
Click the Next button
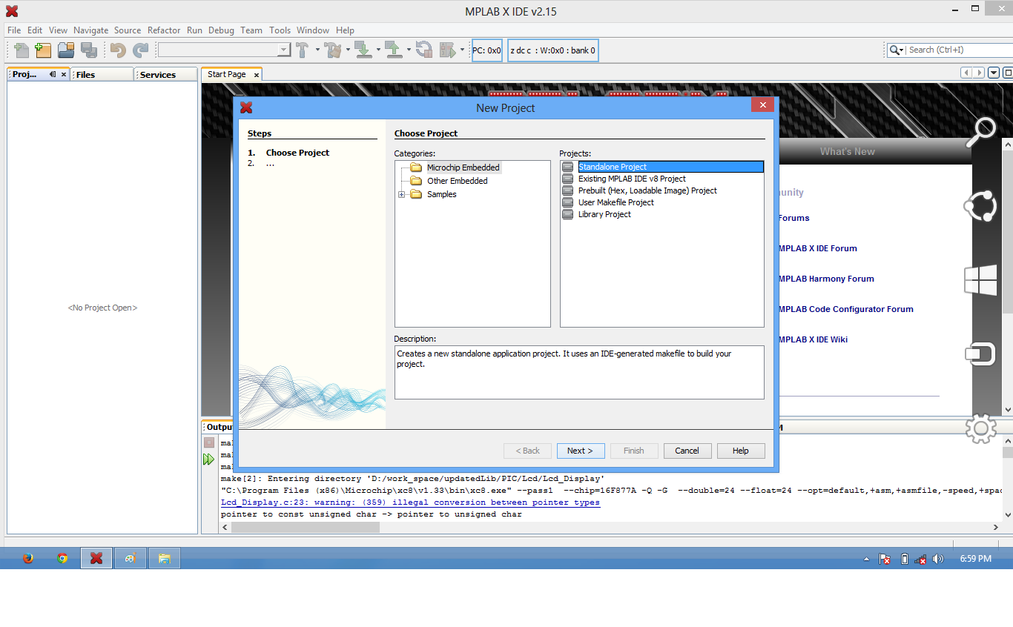tap(581, 451)
